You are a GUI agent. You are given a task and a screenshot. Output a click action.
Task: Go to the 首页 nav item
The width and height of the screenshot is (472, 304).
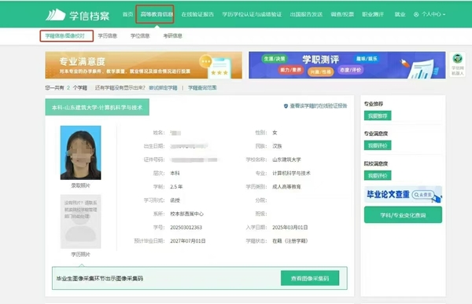click(x=127, y=14)
